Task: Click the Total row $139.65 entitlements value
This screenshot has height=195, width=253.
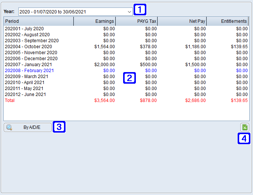Action: point(239,100)
